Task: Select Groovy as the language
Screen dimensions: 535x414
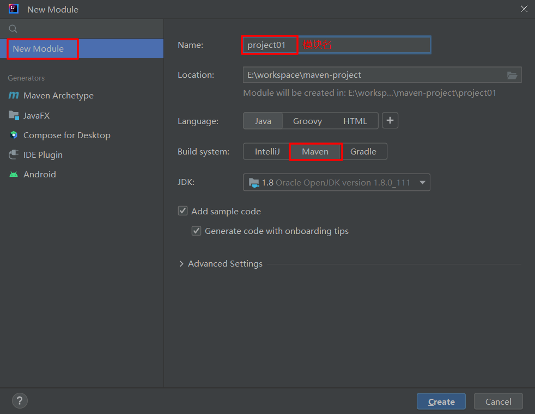Action: pos(307,121)
